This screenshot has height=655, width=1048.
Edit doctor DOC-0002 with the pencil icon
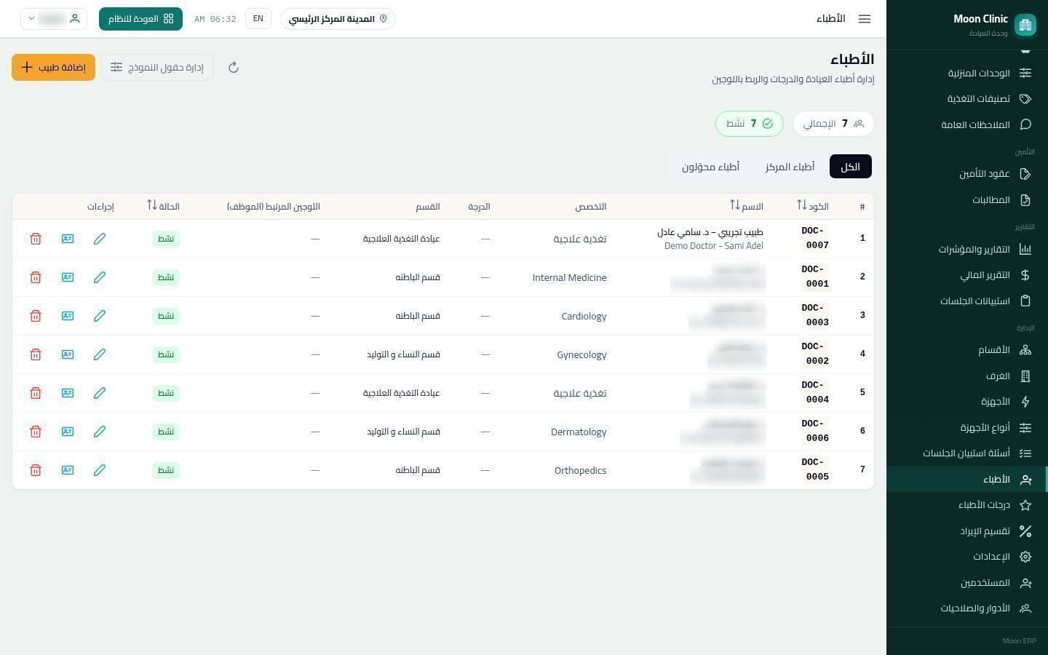tap(100, 354)
